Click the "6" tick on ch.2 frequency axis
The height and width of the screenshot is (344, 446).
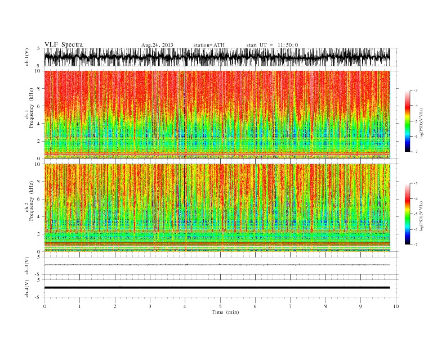tap(39, 199)
